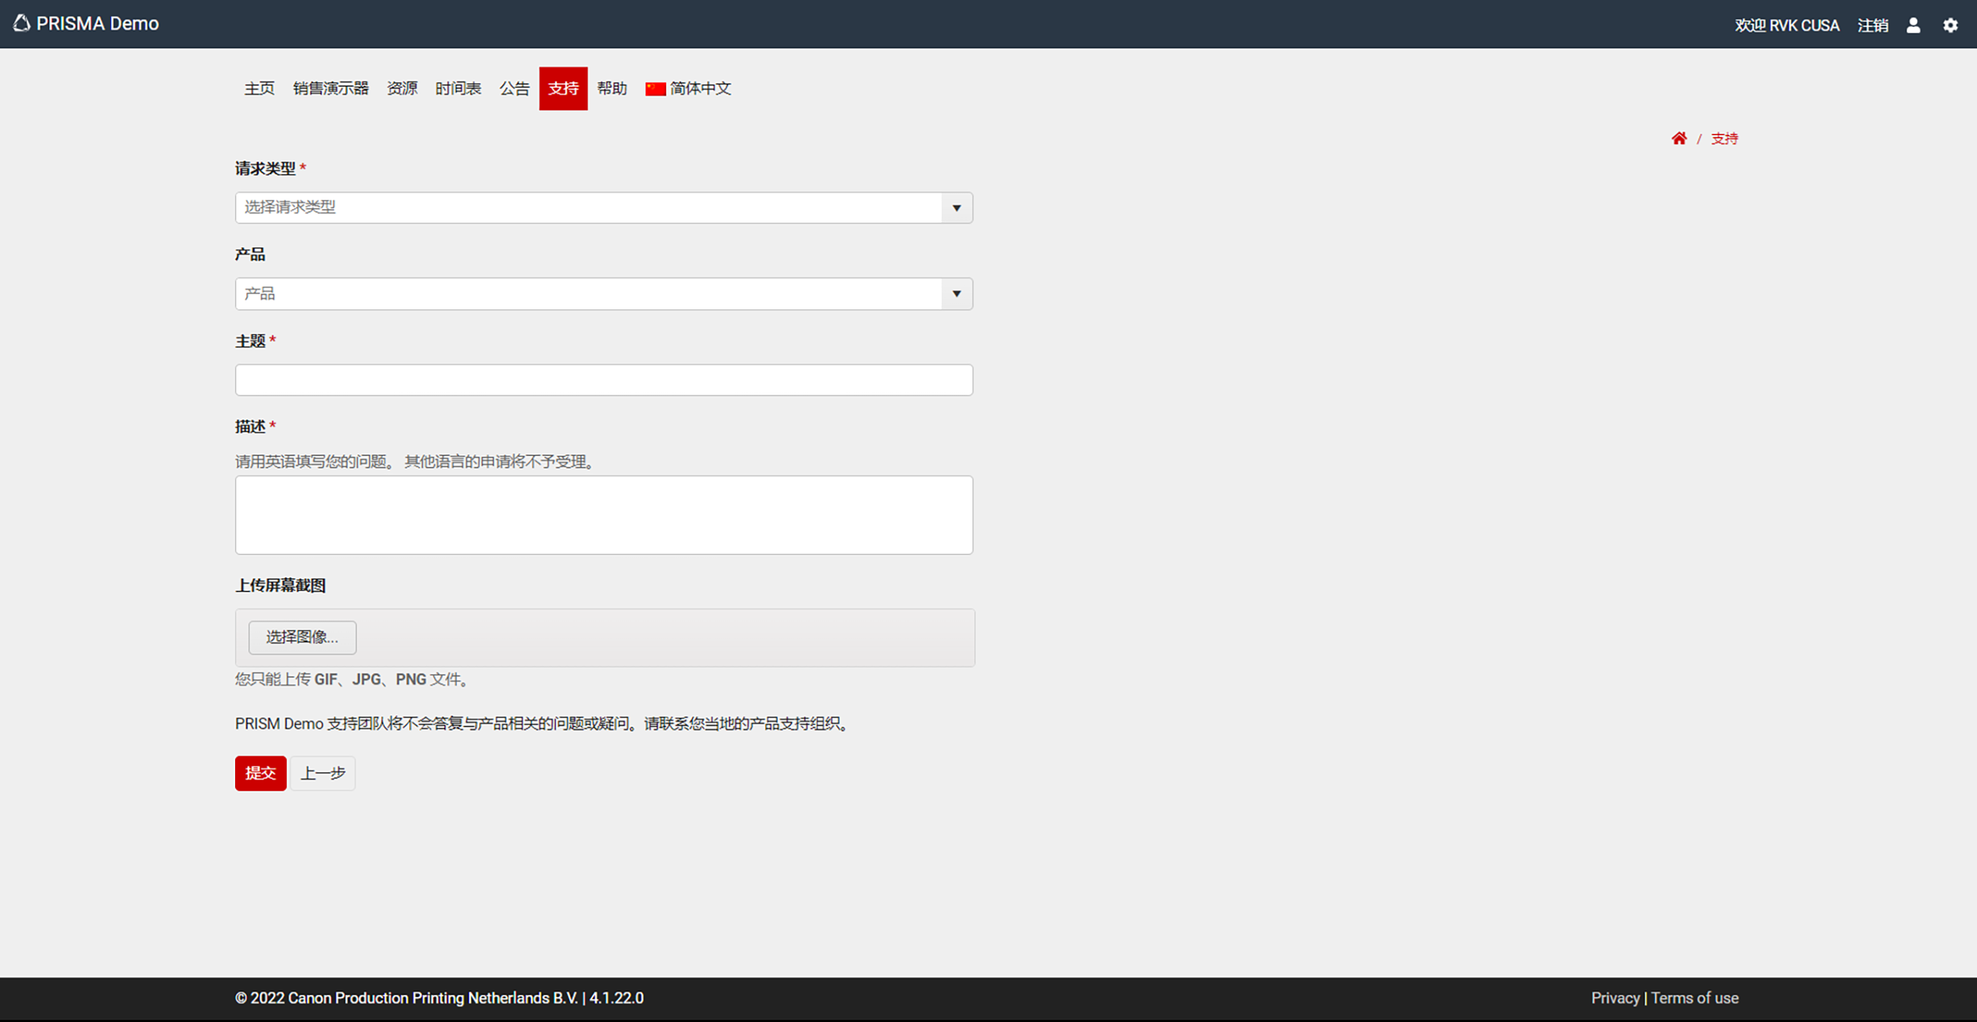Open the Privacy link in footer
Screen dimensions: 1977x1022
(x=1615, y=997)
